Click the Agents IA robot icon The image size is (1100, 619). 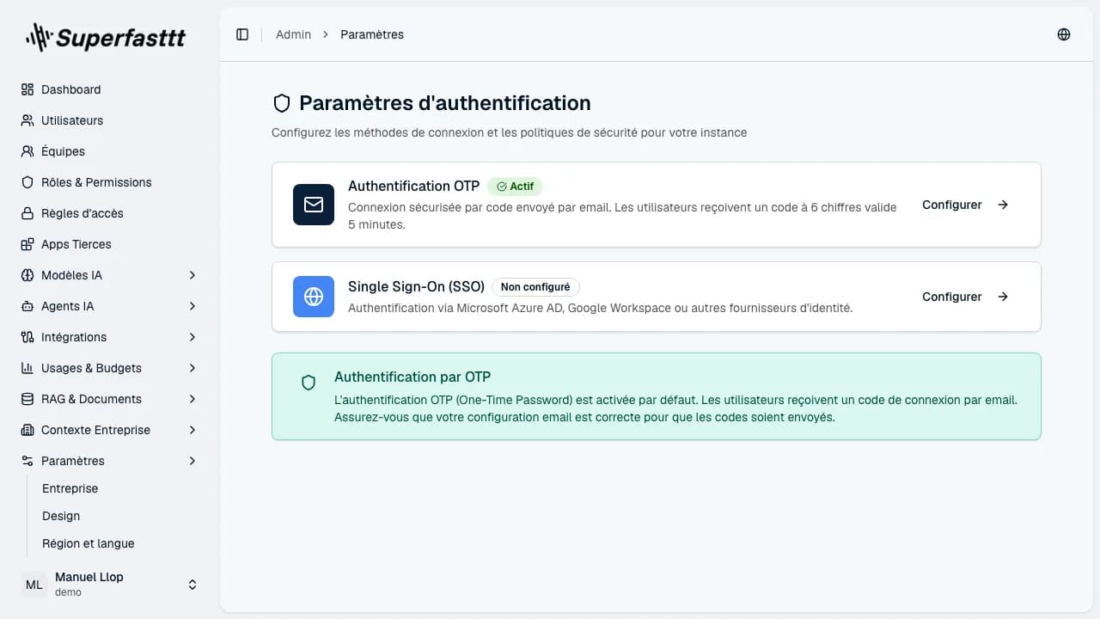pyautogui.click(x=27, y=306)
